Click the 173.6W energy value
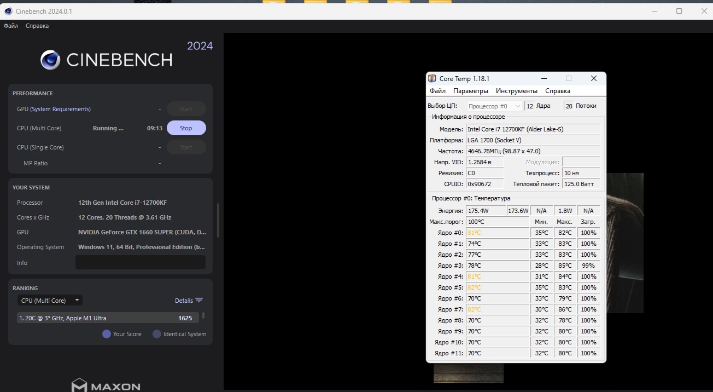The width and height of the screenshot is (713, 392). (518, 211)
